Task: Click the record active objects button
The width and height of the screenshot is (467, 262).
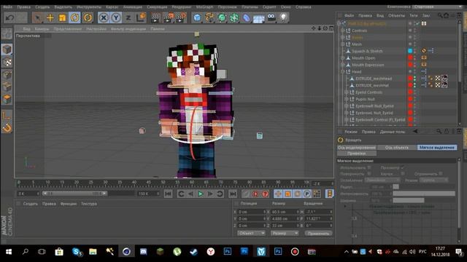Action: tap(246, 194)
